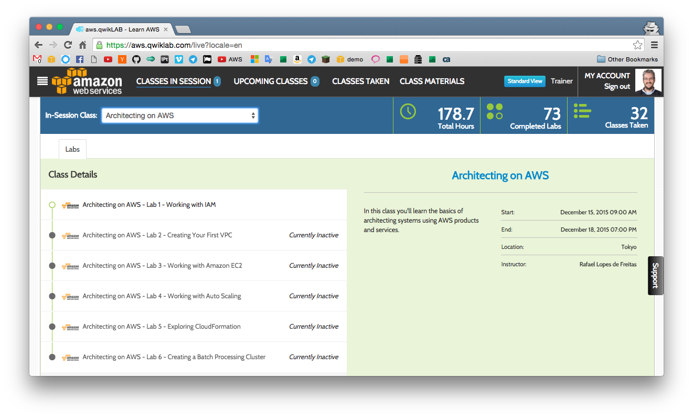Click the clock icon for Total Hours
The width and height of the screenshot is (693, 418).
(x=408, y=111)
